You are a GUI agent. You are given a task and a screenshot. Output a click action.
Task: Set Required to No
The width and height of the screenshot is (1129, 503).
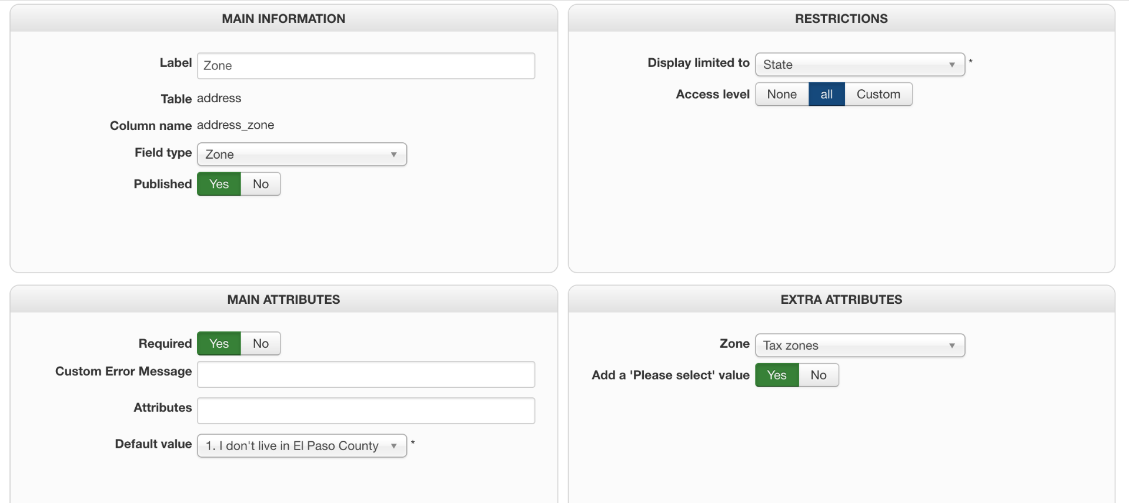[260, 344]
